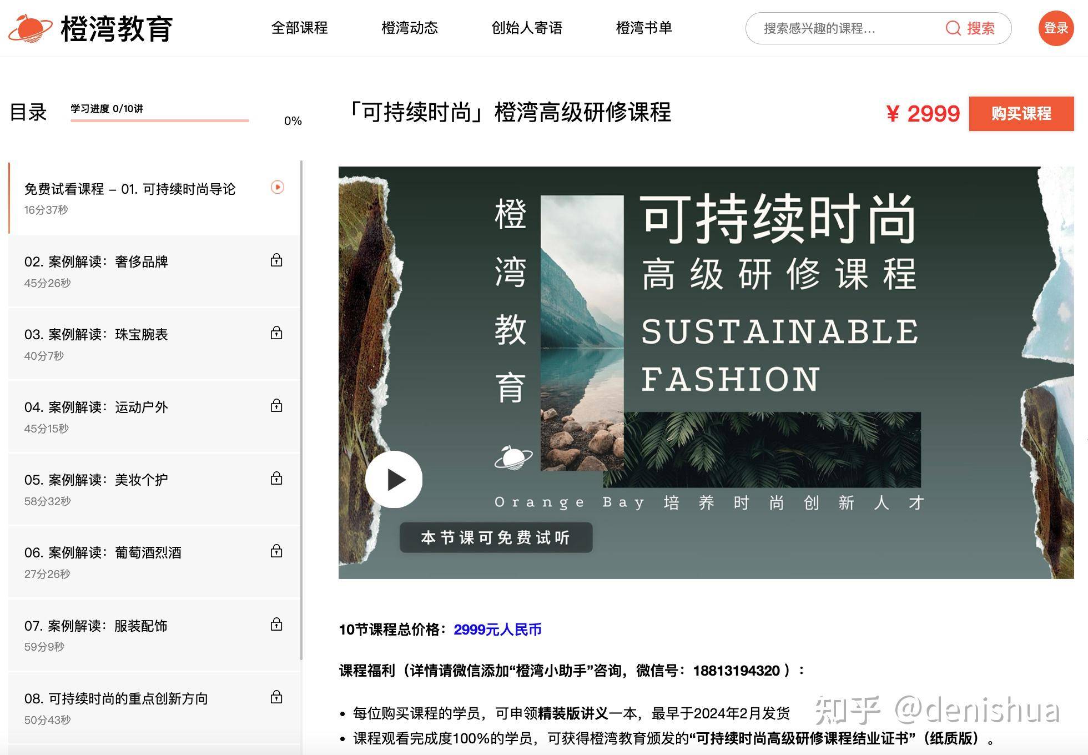Click the lock icon for 02. 案例解读：奢侈品牌
Viewport: 1088px width, 755px height.
[x=276, y=260]
